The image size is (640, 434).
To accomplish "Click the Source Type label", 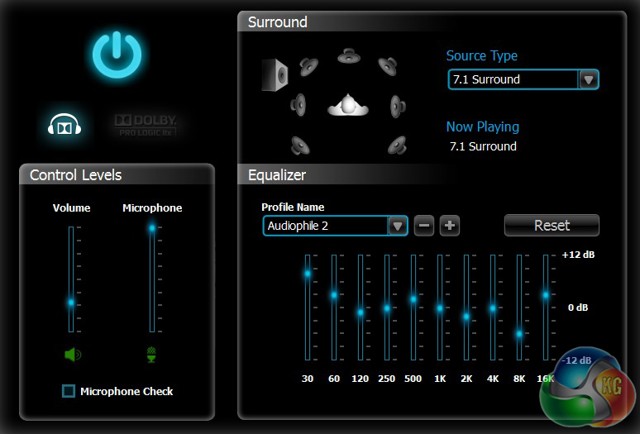I will point(481,55).
